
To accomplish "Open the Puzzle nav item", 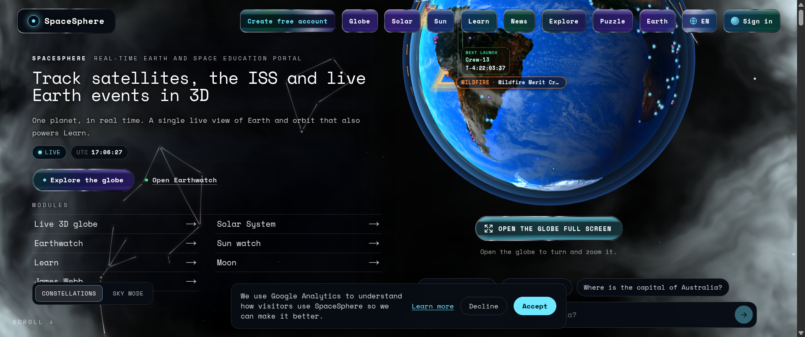I will click(x=613, y=21).
